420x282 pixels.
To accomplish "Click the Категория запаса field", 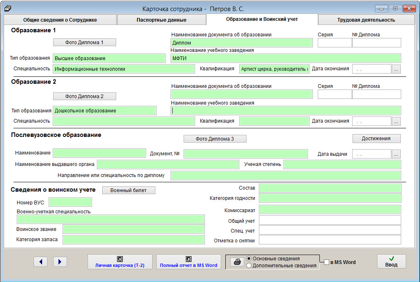I will 134,239.
